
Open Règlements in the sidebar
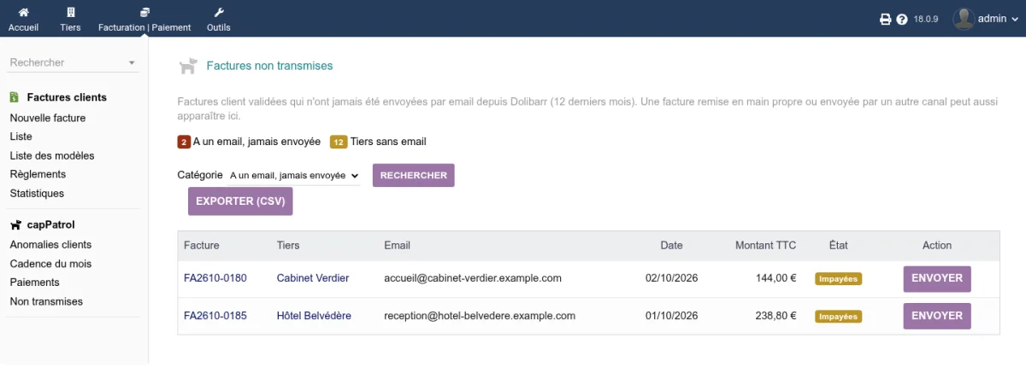coord(38,174)
